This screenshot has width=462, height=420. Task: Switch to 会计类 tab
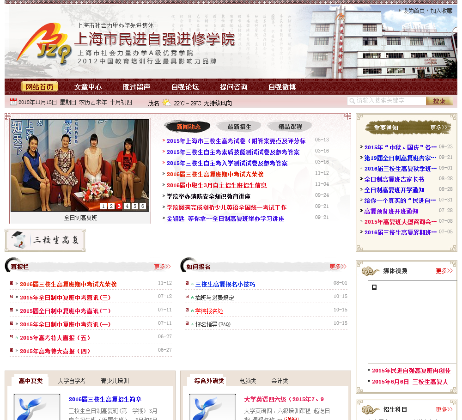[x=280, y=381]
